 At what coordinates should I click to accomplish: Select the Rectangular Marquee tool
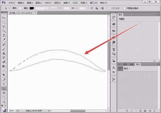(x=4, y=22)
